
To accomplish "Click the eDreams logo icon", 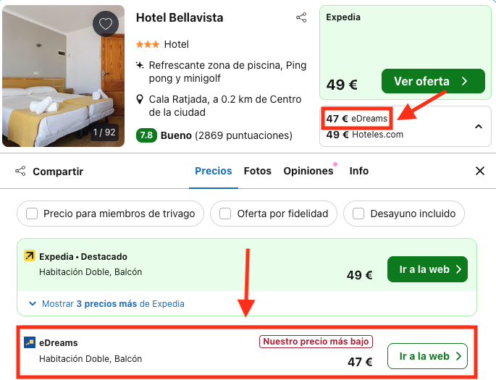I will coord(30,342).
